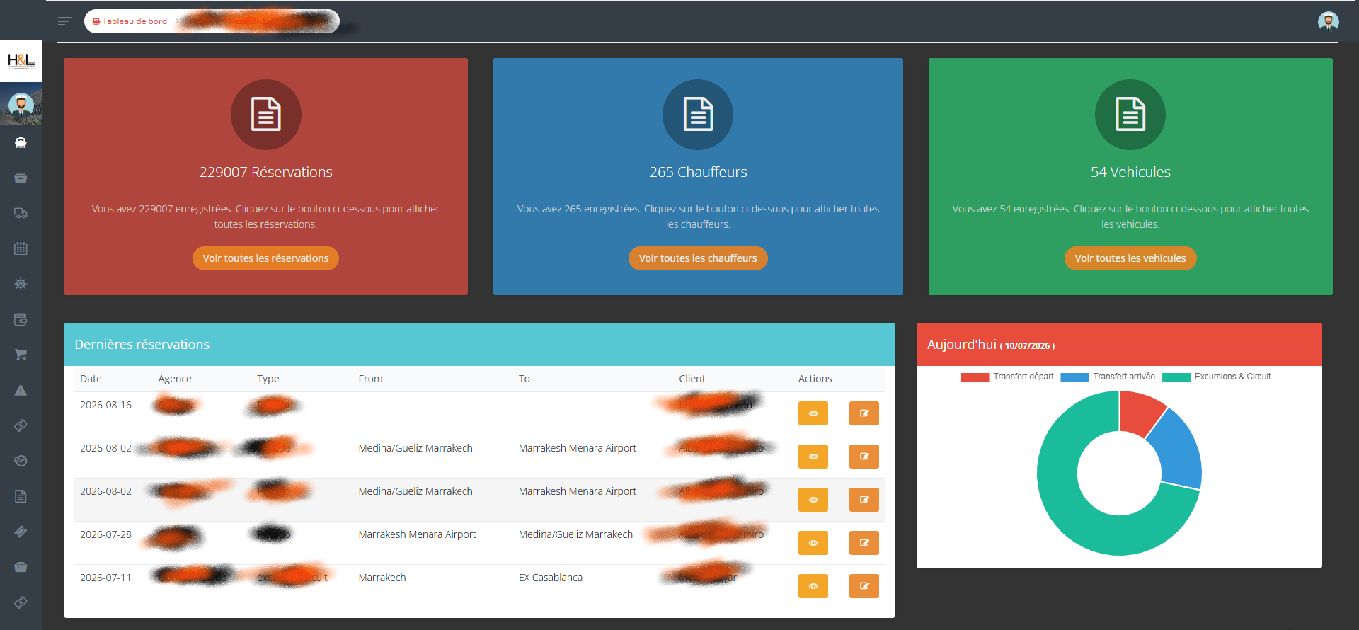Click the 2026-08-16 date cell
The image size is (1359, 630).
(105, 405)
